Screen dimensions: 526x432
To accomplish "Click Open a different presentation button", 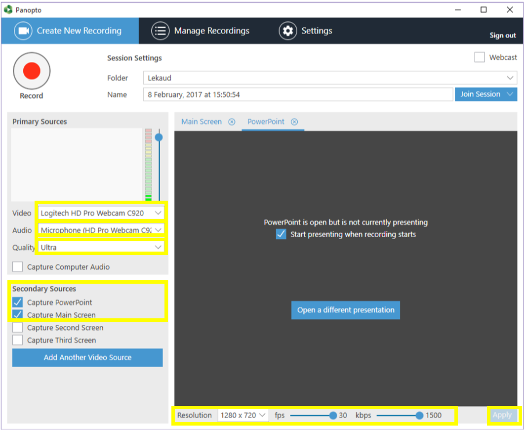I will tap(345, 310).
